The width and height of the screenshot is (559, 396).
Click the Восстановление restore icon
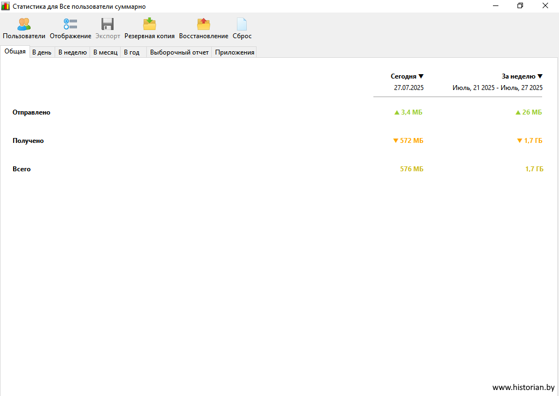point(204,25)
